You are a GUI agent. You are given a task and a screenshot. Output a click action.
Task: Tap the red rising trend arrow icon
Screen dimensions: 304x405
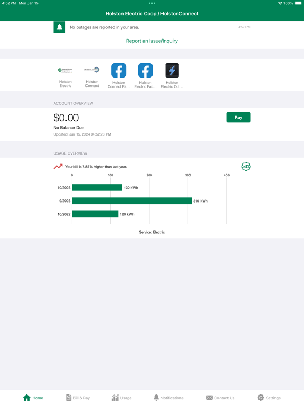(x=58, y=166)
